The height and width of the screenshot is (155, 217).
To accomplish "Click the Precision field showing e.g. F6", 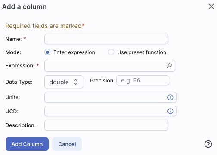I will point(143,80).
